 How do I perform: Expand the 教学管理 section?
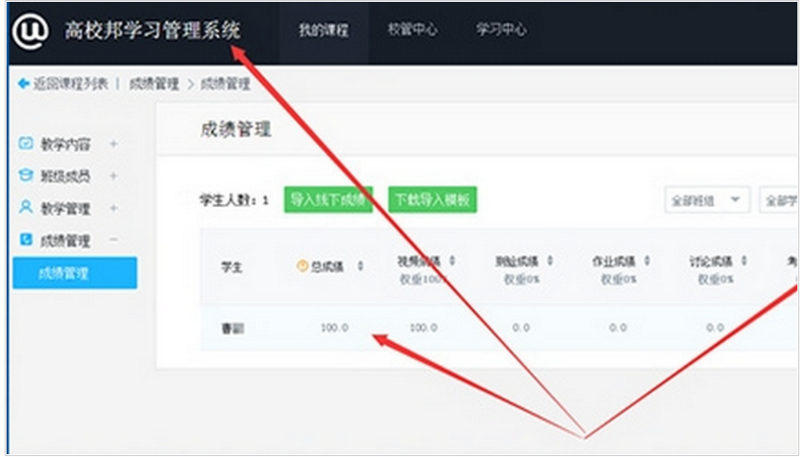[x=113, y=208]
